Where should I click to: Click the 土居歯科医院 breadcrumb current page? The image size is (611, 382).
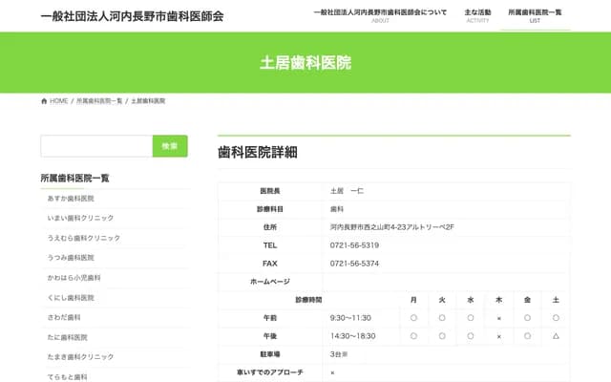[148, 101]
